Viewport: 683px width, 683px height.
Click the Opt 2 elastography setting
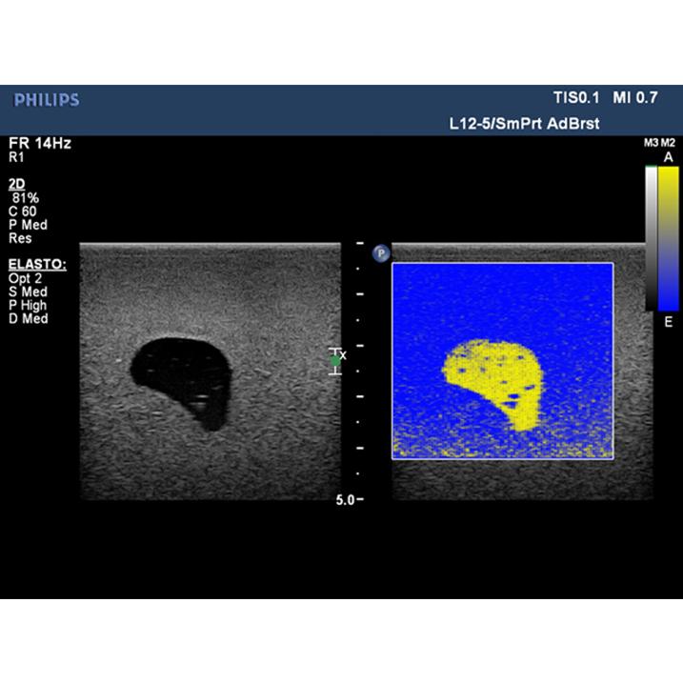click(25, 278)
